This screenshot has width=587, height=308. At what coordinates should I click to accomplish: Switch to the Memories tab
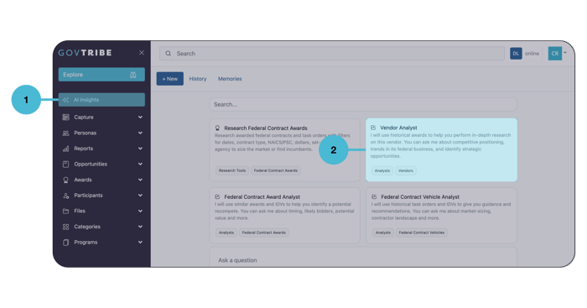[x=230, y=79]
